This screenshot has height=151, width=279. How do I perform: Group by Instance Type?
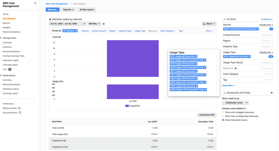click(x=125, y=31)
